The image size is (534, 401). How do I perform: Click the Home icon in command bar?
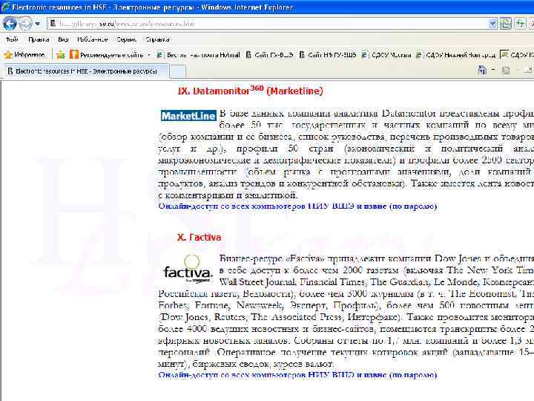(482, 71)
